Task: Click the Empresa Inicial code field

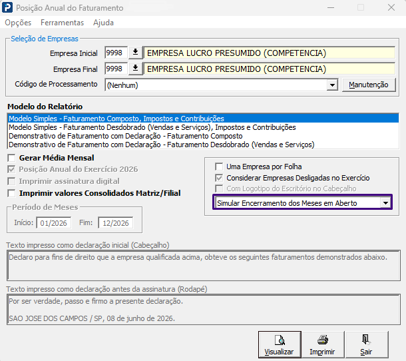Action: (x=116, y=53)
